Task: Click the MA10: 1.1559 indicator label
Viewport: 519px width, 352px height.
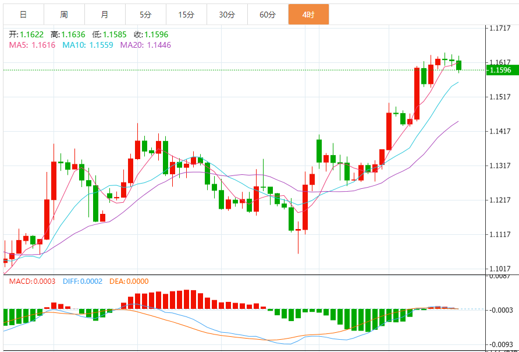Action: tap(88, 45)
